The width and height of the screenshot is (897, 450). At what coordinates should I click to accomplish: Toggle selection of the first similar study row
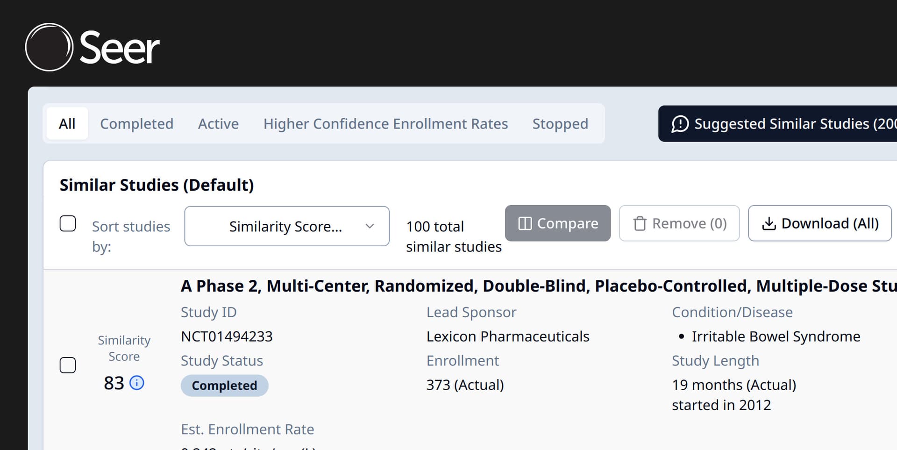pyautogui.click(x=68, y=365)
